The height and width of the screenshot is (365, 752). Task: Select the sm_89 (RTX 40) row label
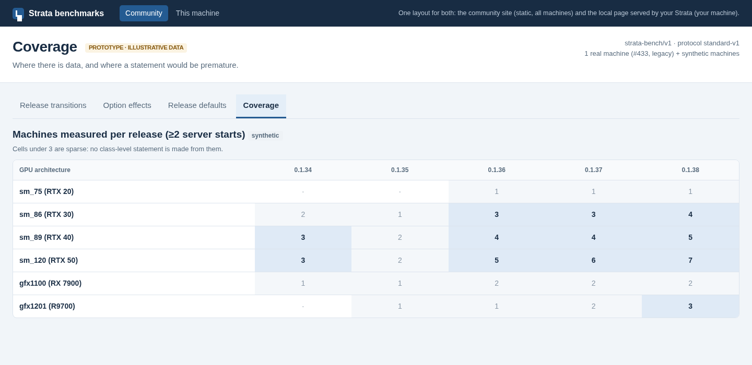(x=46, y=237)
